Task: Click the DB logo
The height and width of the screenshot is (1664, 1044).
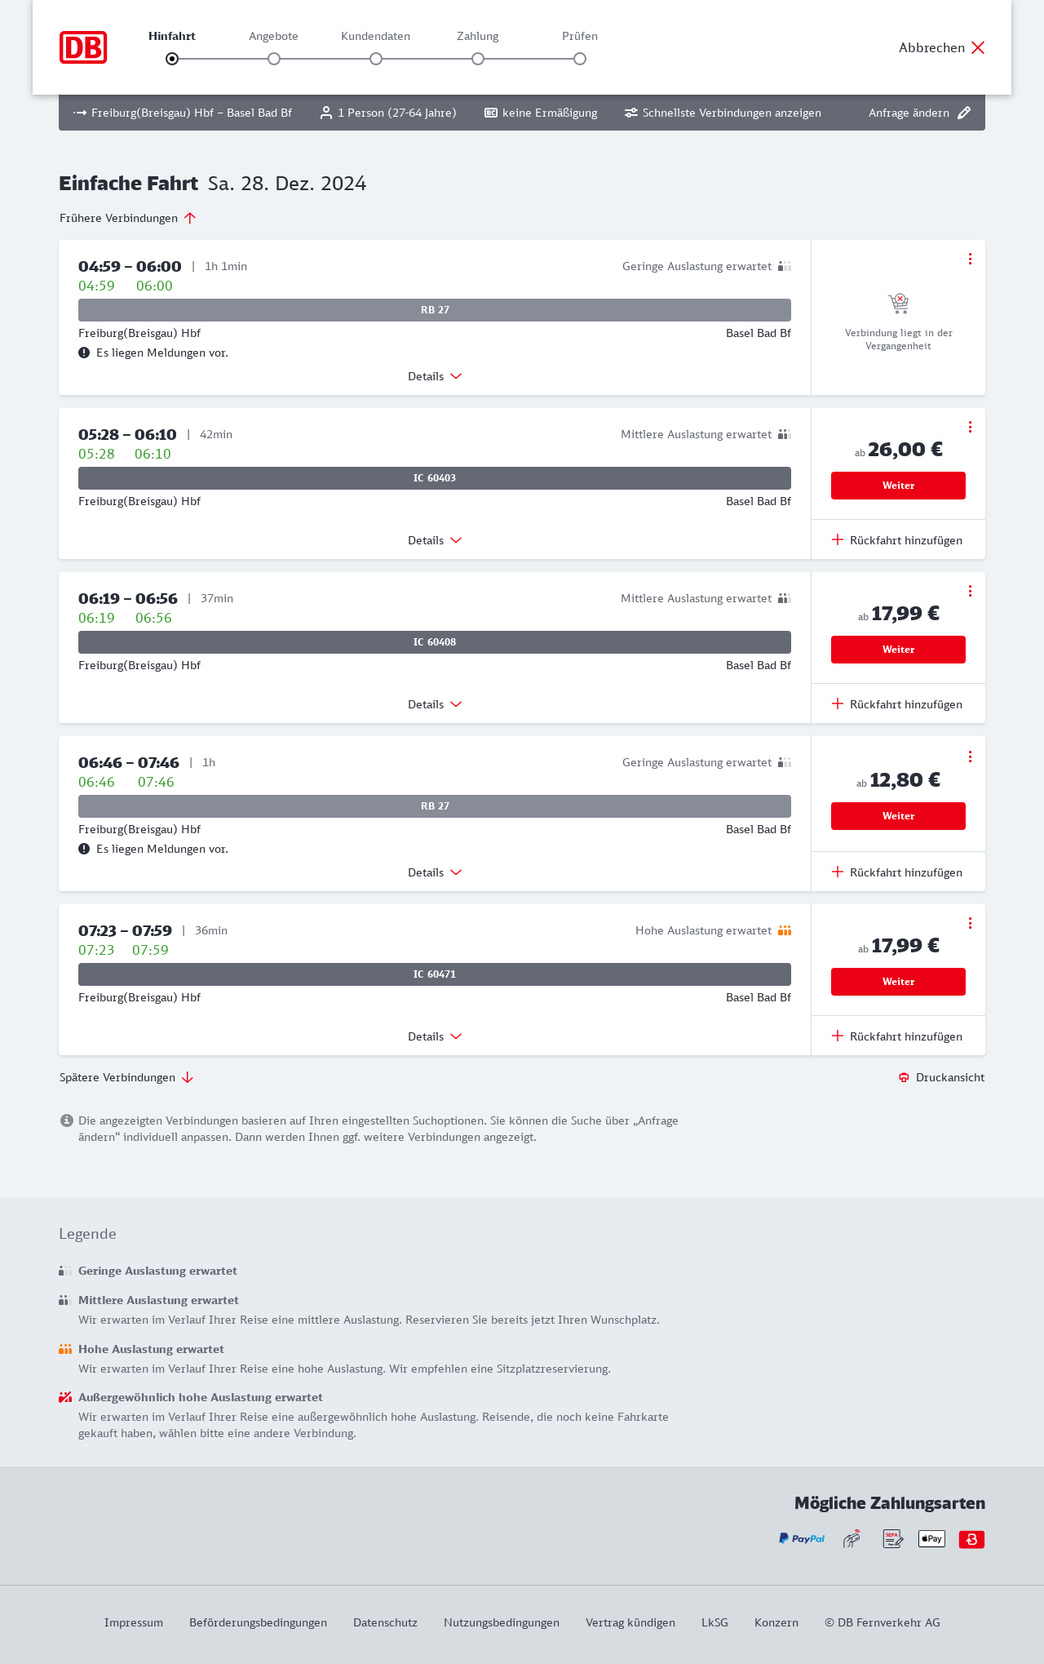Action: [83, 47]
